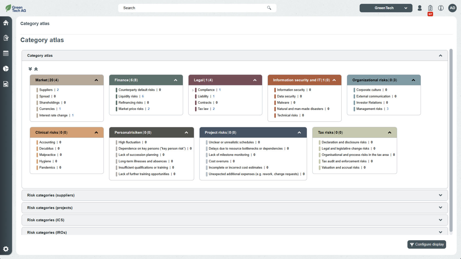Open settings gear in sidebar
Image resolution: width=461 pixels, height=259 pixels.
coord(6,249)
